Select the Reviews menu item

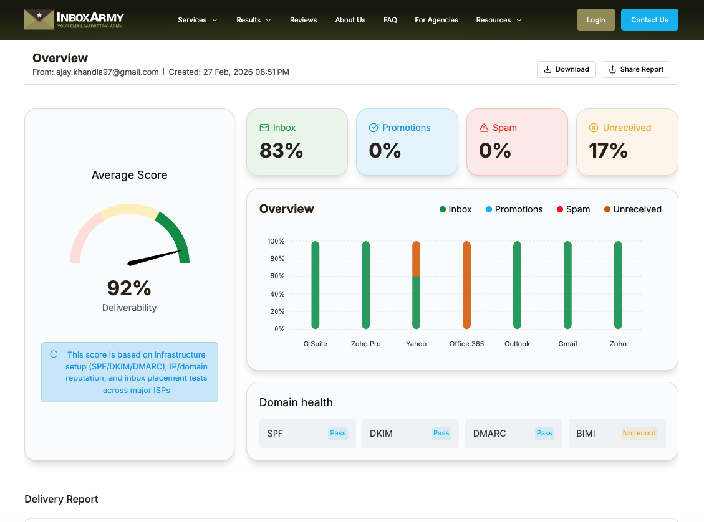[x=303, y=19]
